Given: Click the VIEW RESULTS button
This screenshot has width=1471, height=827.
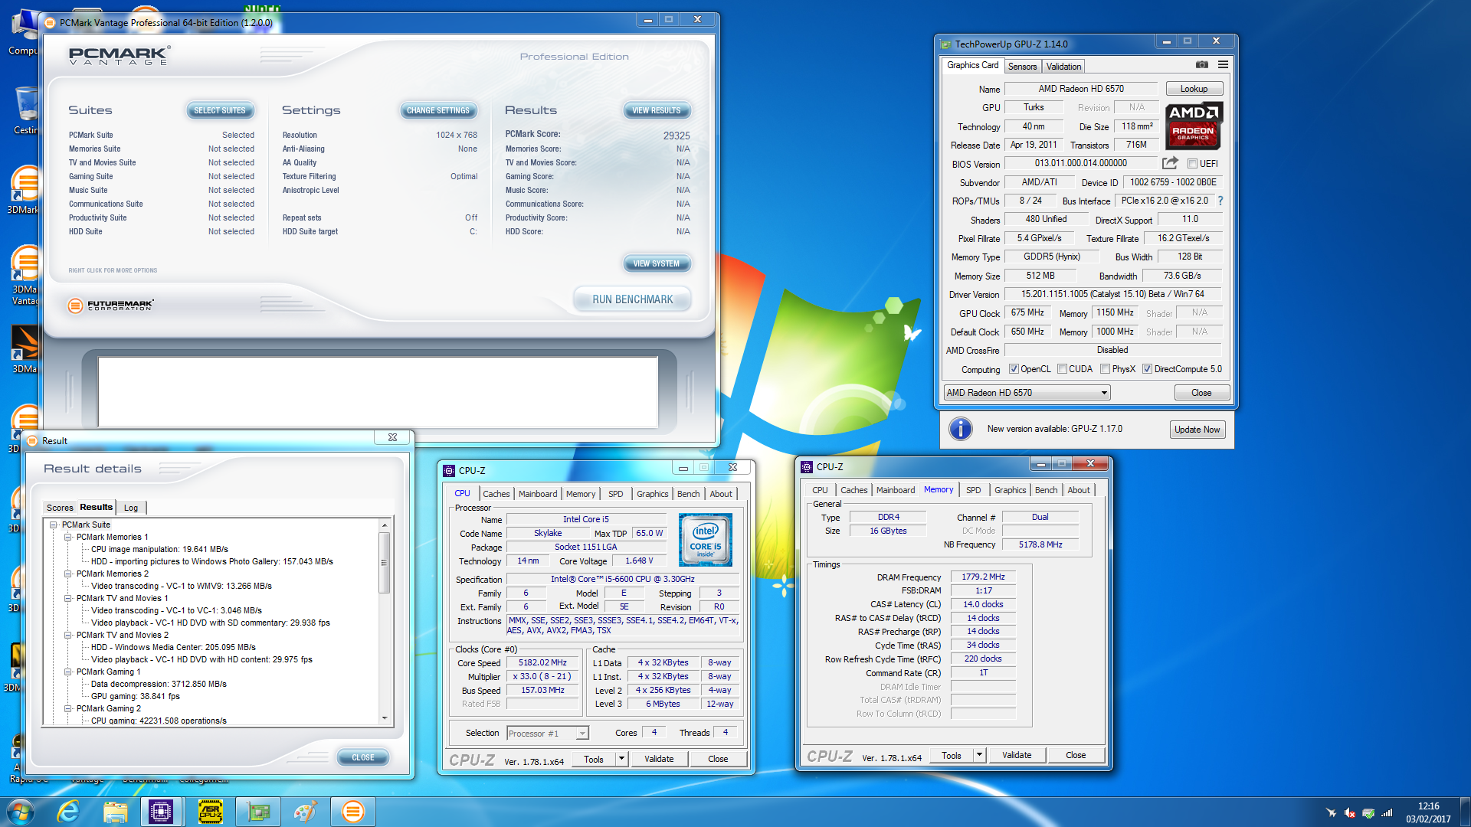Looking at the screenshot, I should [x=657, y=111].
